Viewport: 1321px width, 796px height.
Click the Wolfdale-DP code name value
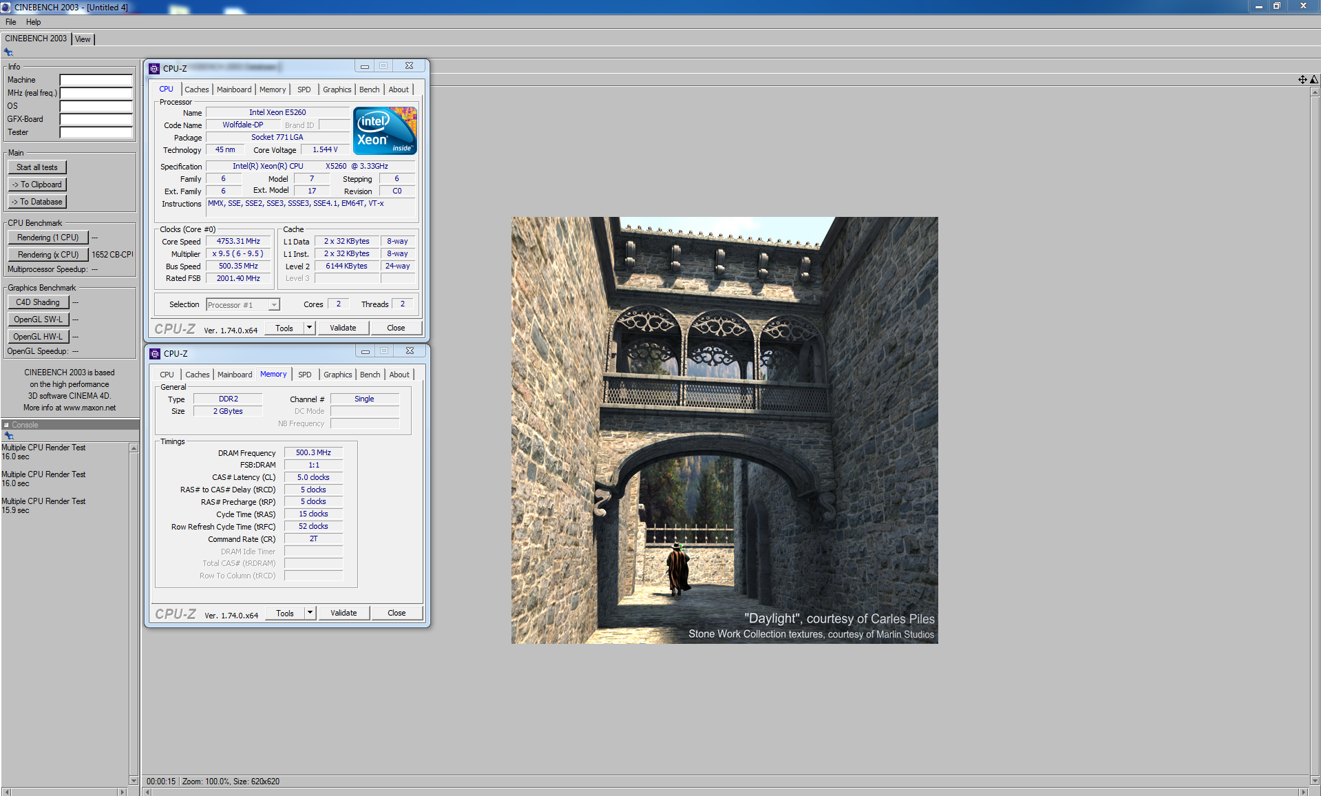coord(243,125)
